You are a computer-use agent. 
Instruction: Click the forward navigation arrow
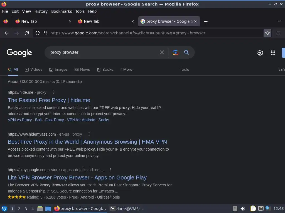(17, 33)
